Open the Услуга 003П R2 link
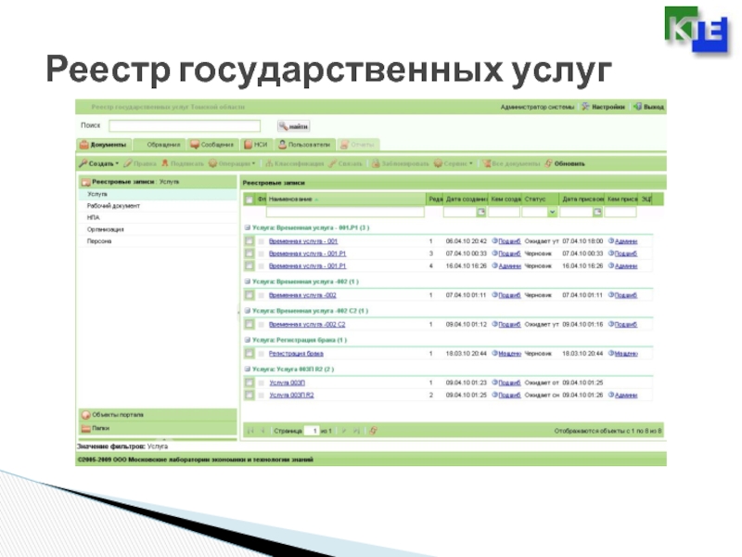The height and width of the screenshot is (557, 742). (291, 395)
